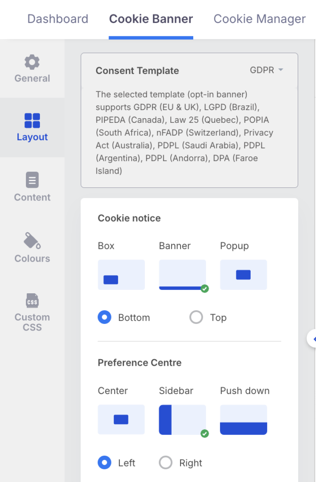
Task: Select the Bottom position radio button
Action: [x=104, y=317]
